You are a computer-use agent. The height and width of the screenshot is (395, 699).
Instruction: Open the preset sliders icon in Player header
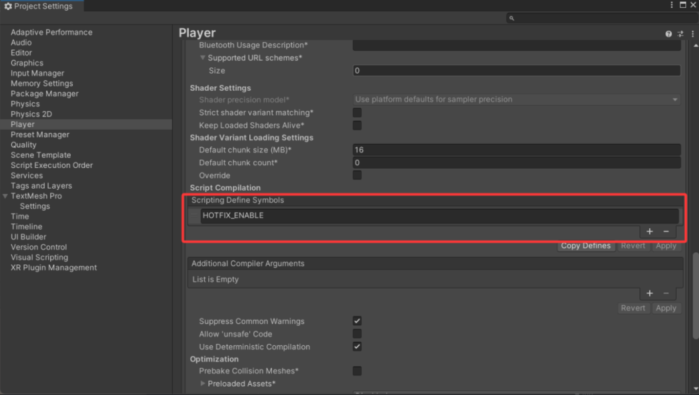coord(680,34)
